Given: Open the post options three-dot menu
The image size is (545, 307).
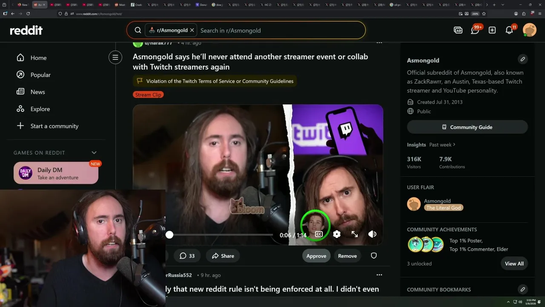Looking at the screenshot, I should pos(379,43).
